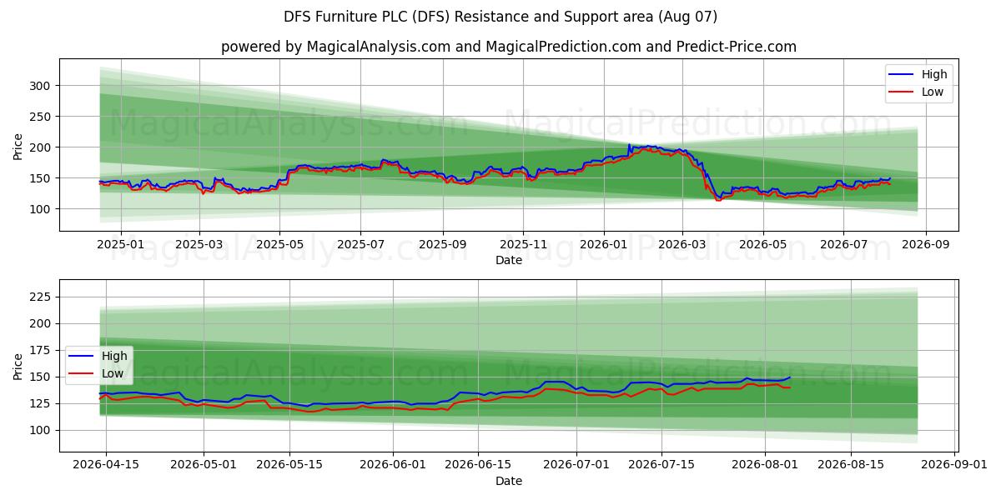Screen dimensions: 1001x500
Task: Click the '2026-07-01' tick label
Action: [578, 465]
